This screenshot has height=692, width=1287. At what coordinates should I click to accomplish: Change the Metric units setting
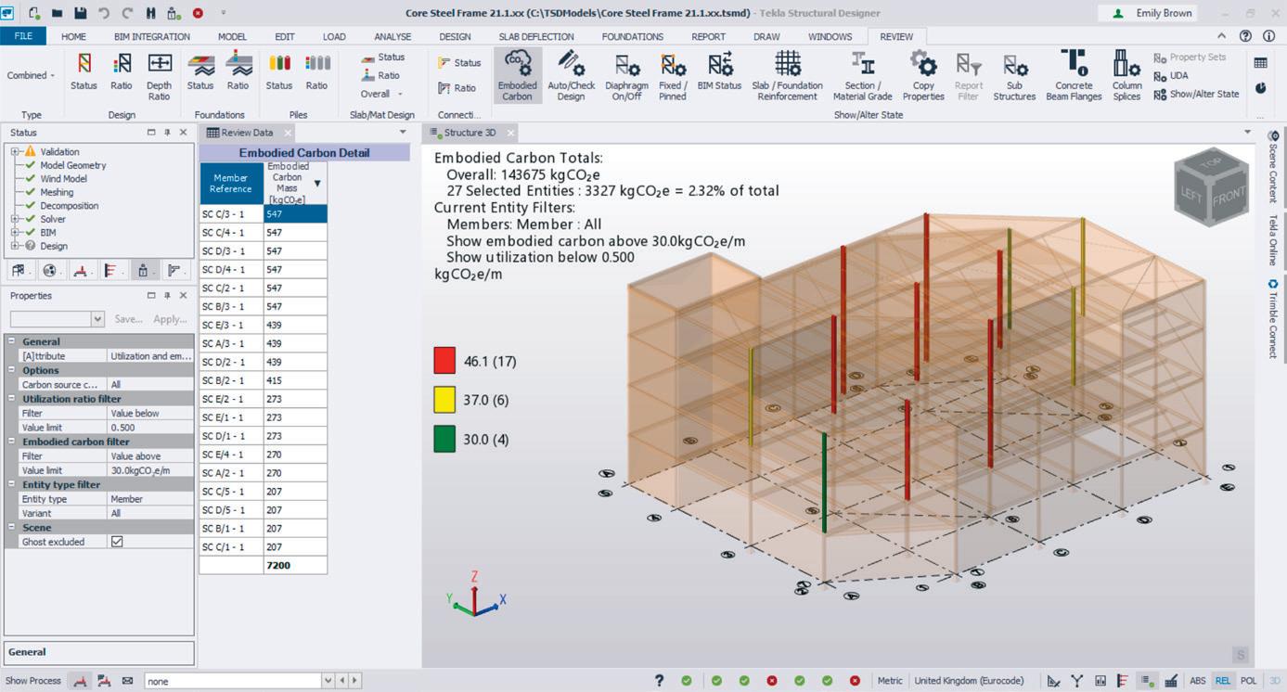890,681
